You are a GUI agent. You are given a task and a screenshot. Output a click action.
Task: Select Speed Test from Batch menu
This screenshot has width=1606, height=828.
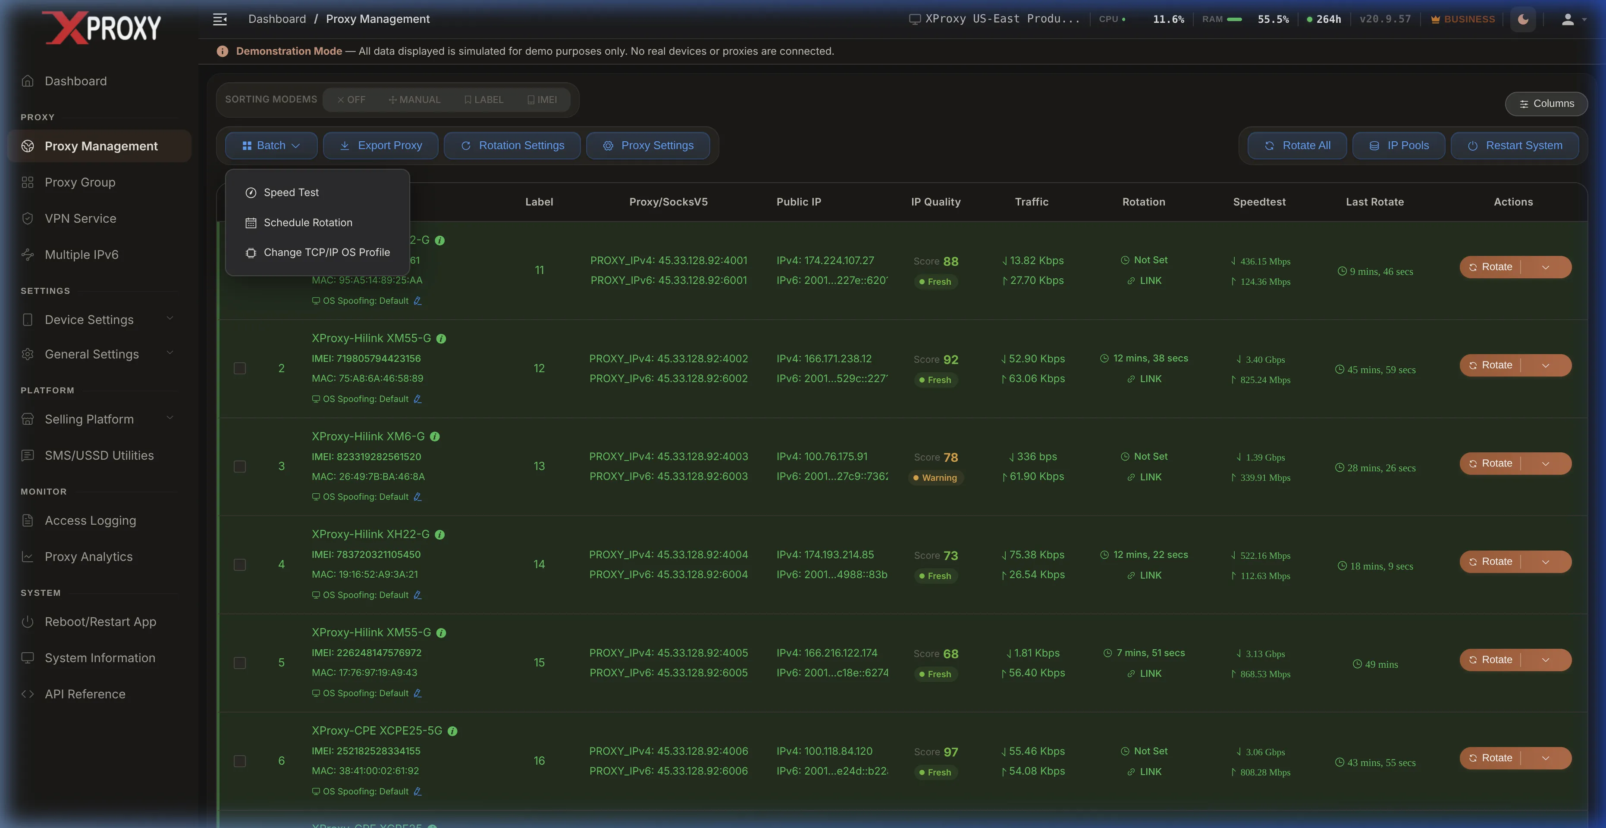coord(317,193)
